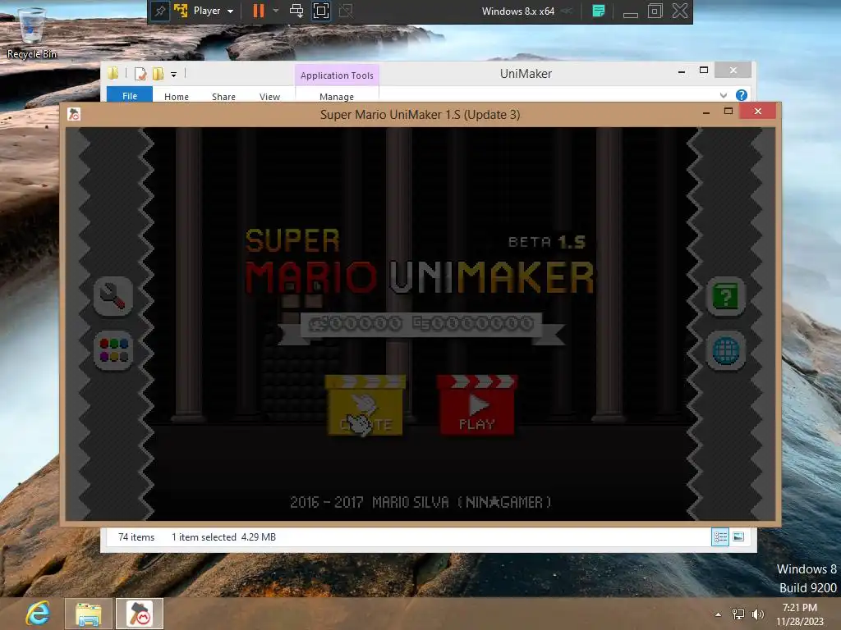Select the Application Tools contextual tab

(x=337, y=75)
